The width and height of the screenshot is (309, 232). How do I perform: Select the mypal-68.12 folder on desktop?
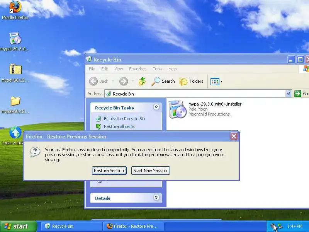point(15,104)
